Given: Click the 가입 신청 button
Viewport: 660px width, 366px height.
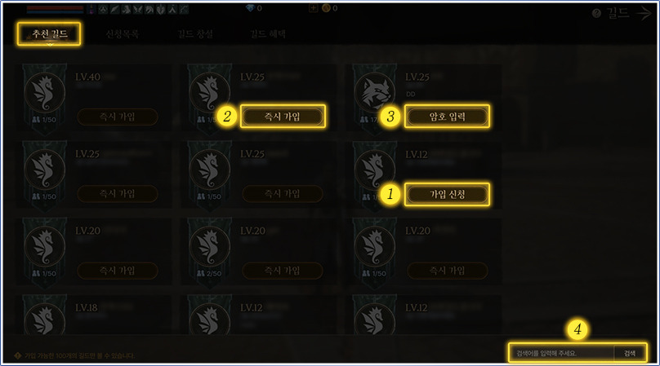Looking at the screenshot, I should [447, 194].
